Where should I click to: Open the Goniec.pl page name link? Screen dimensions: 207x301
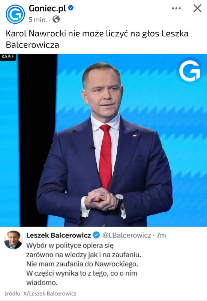point(48,8)
